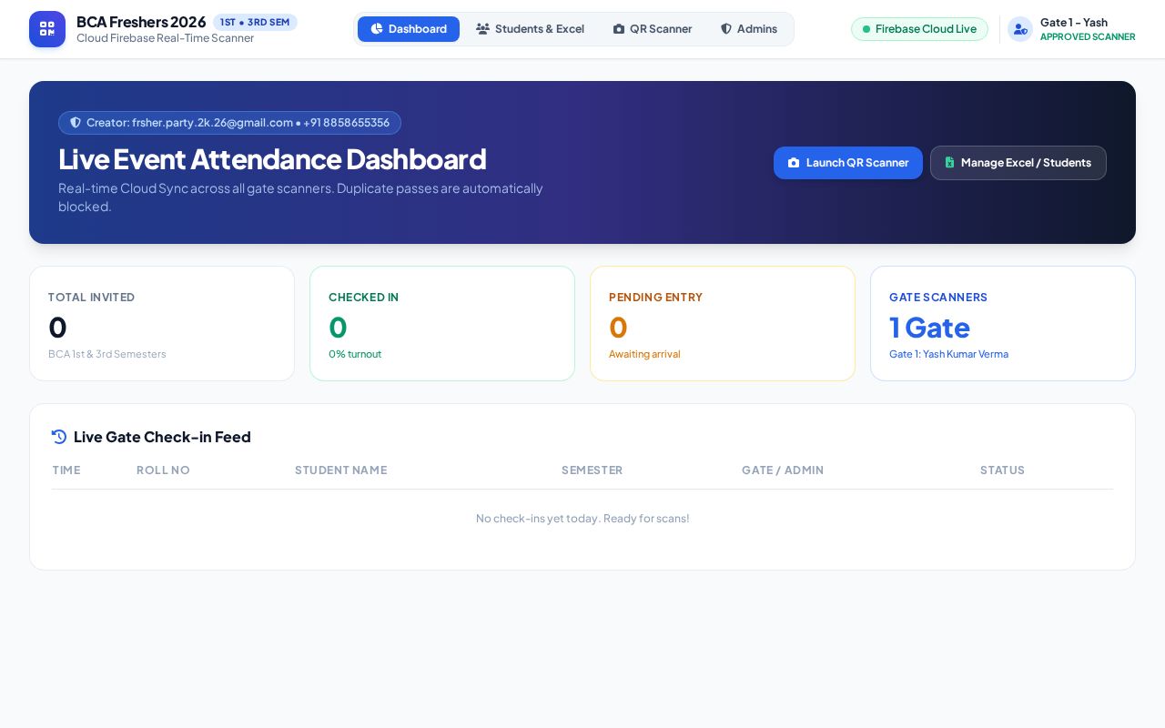Click the 'Awaiting arrival' text
The image size is (1165, 728).
(644, 354)
